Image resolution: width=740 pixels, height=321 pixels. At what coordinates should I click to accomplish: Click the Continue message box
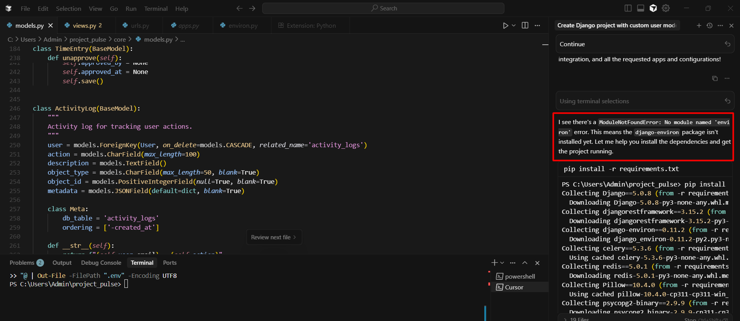click(x=645, y=44)
